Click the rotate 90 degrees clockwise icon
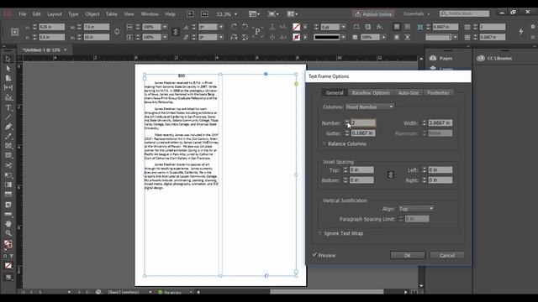This screenshot has height=302, width=538. (234, 27)
